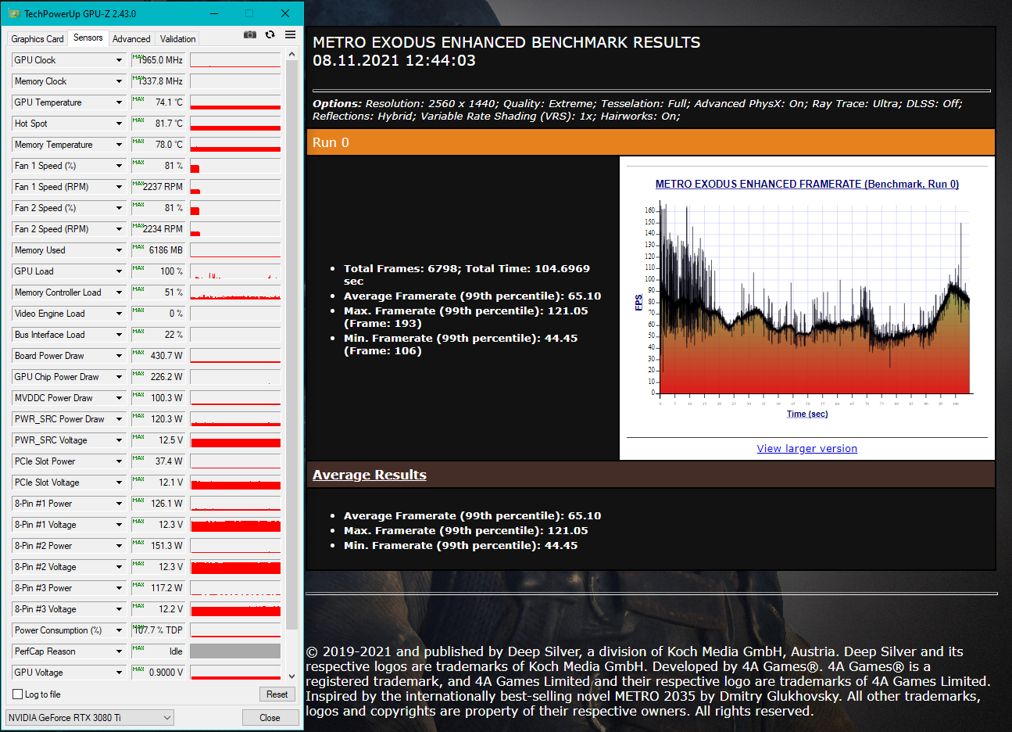
Task: Click the Board Power Draw value 430.7 W
Action: [x=159, y=356]
